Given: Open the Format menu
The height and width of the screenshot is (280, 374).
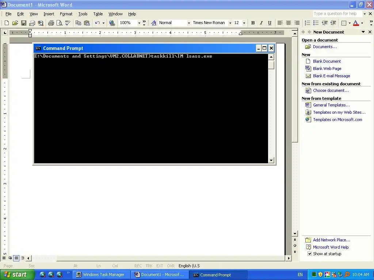Looking at the screenshot, I should click(x=66, y=14).
